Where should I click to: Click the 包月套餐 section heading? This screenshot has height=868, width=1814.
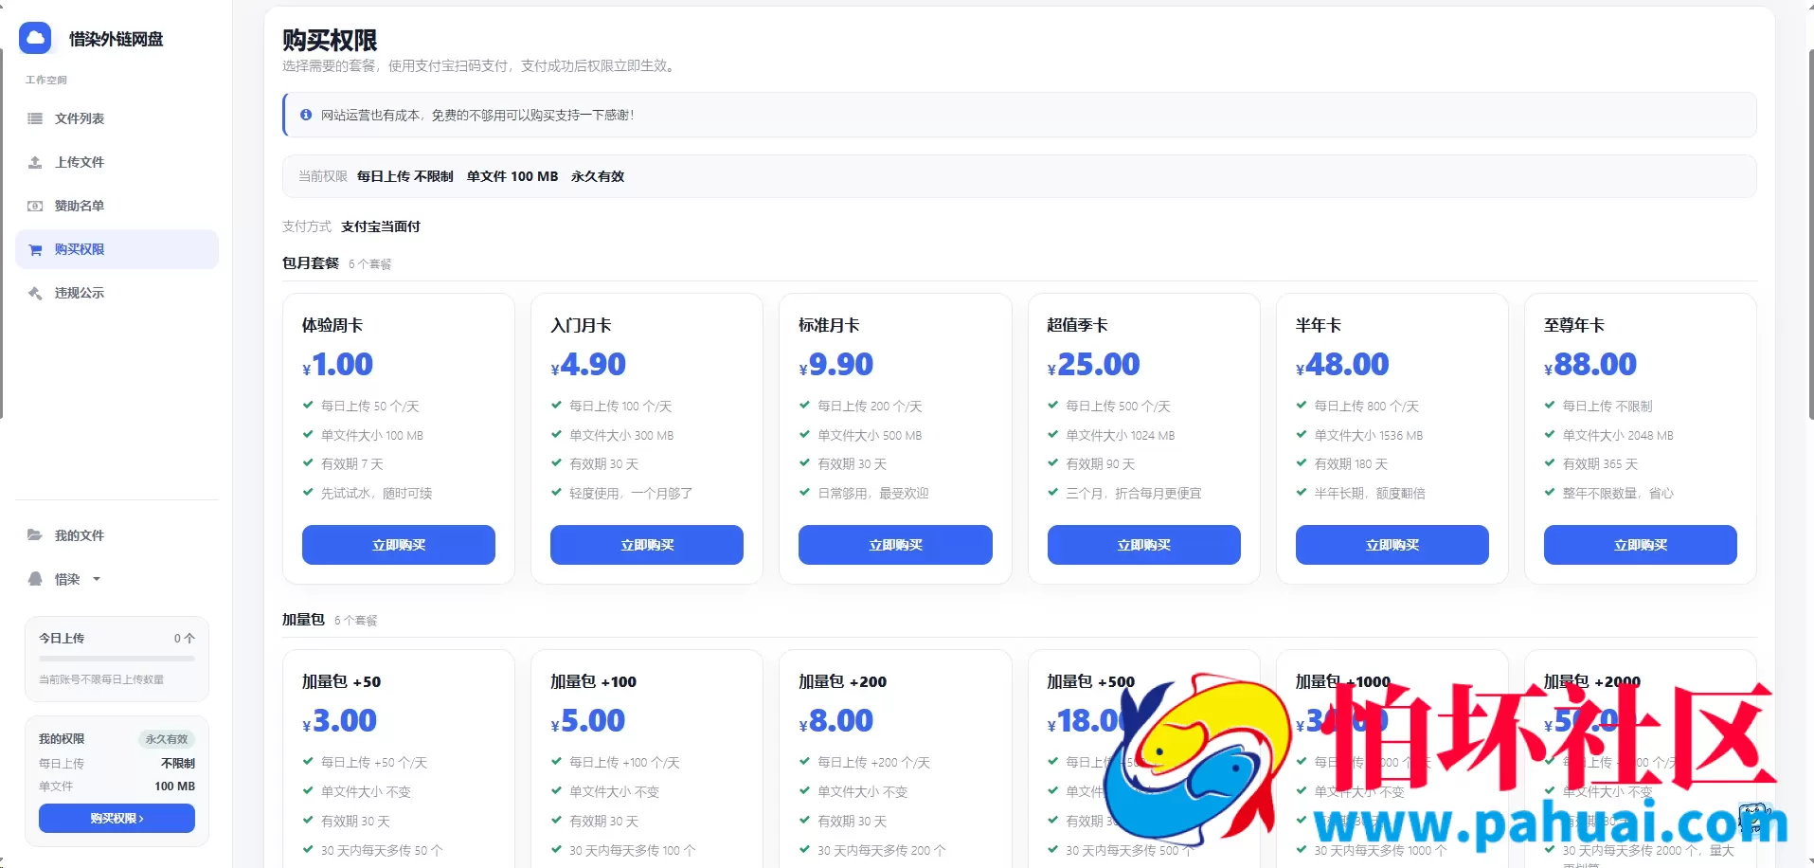(311, 263)
